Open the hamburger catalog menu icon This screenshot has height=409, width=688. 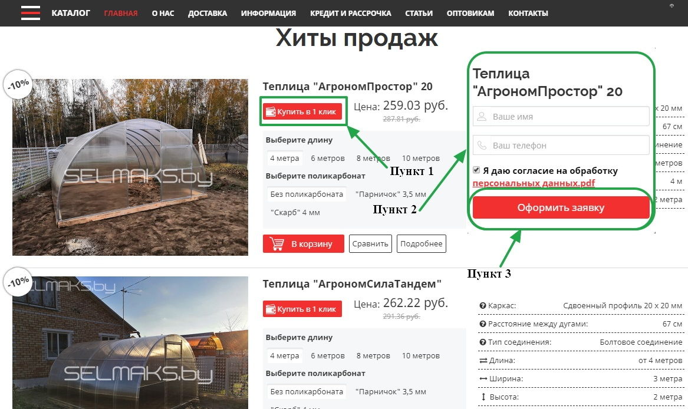pyautogui.click(x=30, y=13)
